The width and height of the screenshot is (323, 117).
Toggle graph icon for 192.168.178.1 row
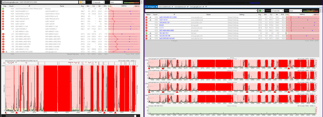click(150, 33)
